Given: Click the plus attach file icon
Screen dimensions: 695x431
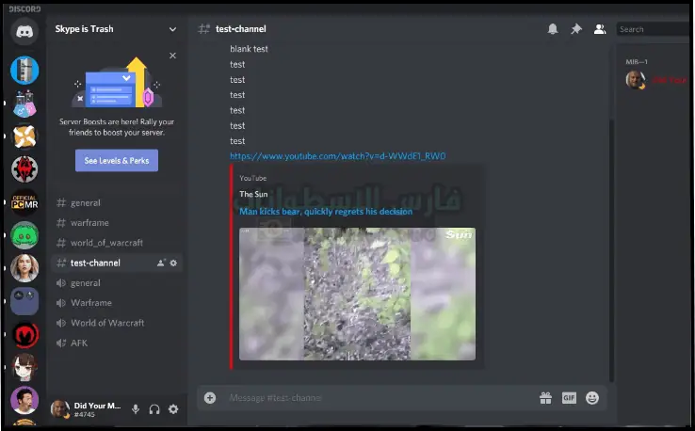Looking at the screenshot, I should coord(210,398).
